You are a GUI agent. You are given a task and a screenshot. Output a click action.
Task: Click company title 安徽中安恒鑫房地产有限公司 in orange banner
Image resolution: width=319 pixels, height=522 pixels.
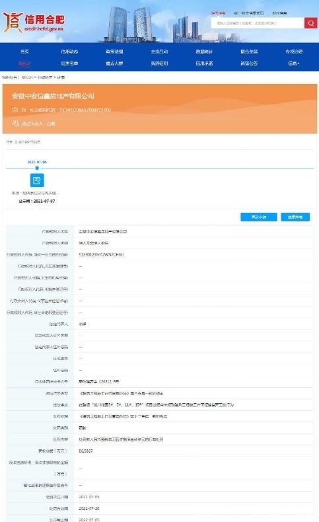[53, 96]
